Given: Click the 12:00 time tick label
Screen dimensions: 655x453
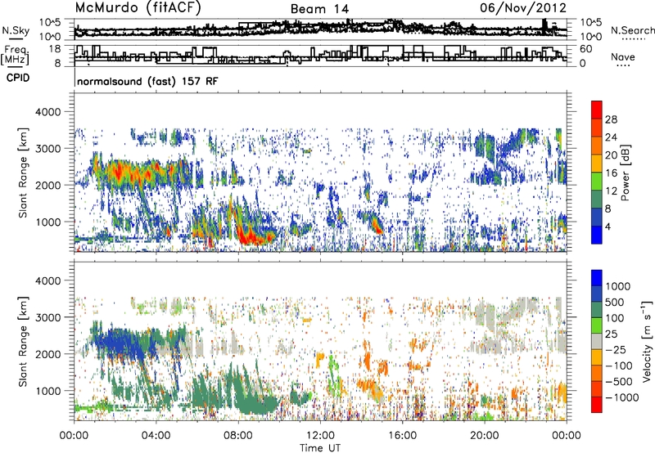Looking at the screenshot, I should [x=320, y=436].
